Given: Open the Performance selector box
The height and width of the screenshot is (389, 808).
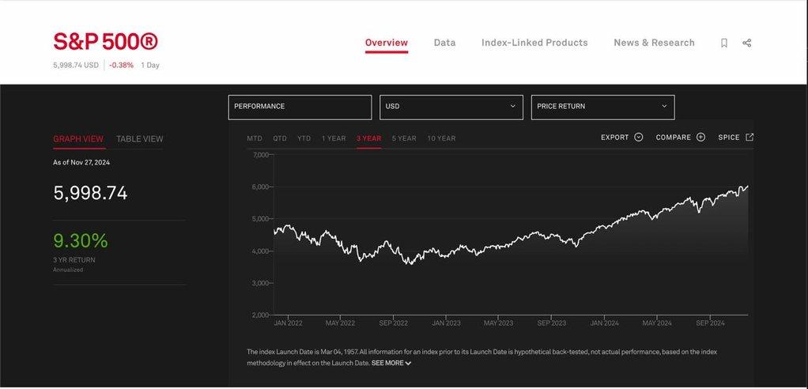Looking at the screenshot, I should click(300, 107).
